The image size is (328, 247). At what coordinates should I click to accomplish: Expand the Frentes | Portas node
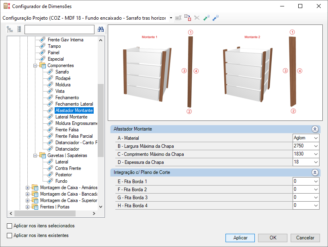27,207
